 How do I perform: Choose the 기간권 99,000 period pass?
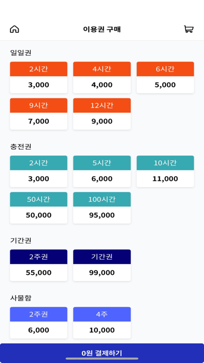pyautogui.click(x=102, y=265)
